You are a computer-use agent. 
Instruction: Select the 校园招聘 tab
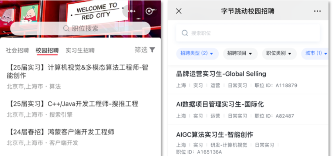pyautogui.click(x=47, y=51)
